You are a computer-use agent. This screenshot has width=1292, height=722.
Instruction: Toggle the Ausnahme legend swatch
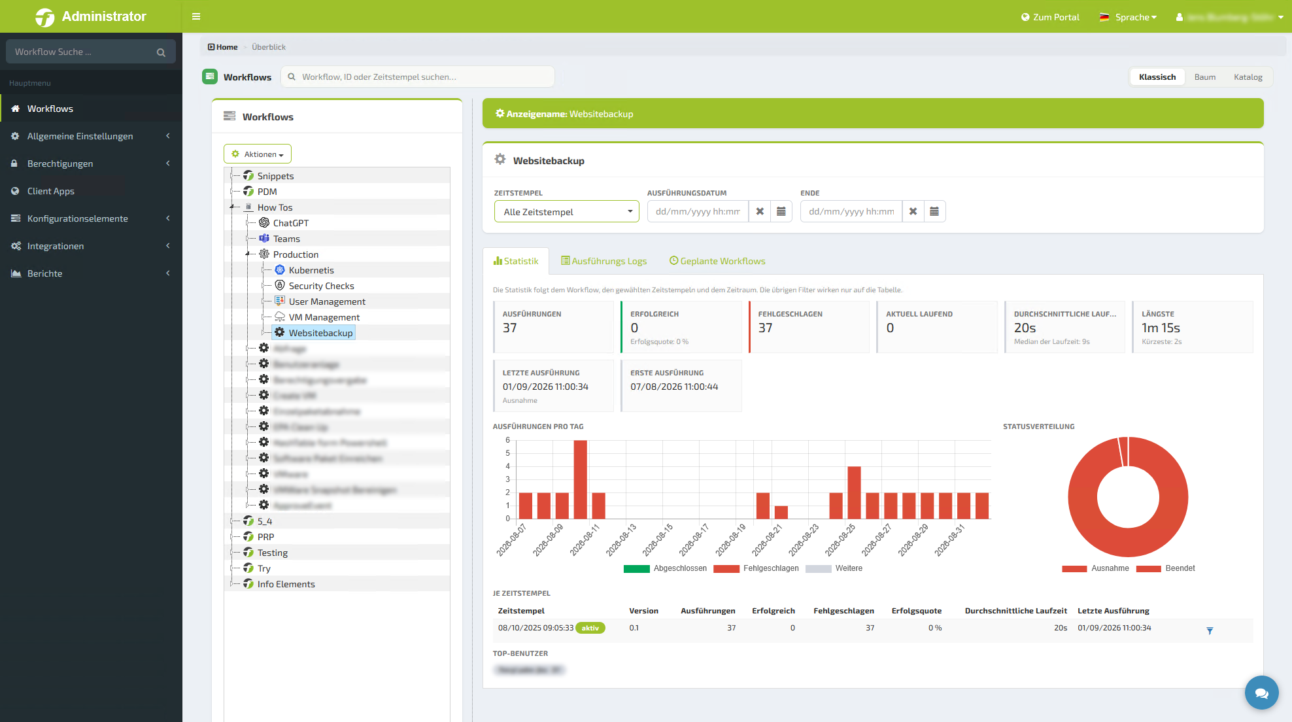pyautogui.click(x=1074, y=568)
